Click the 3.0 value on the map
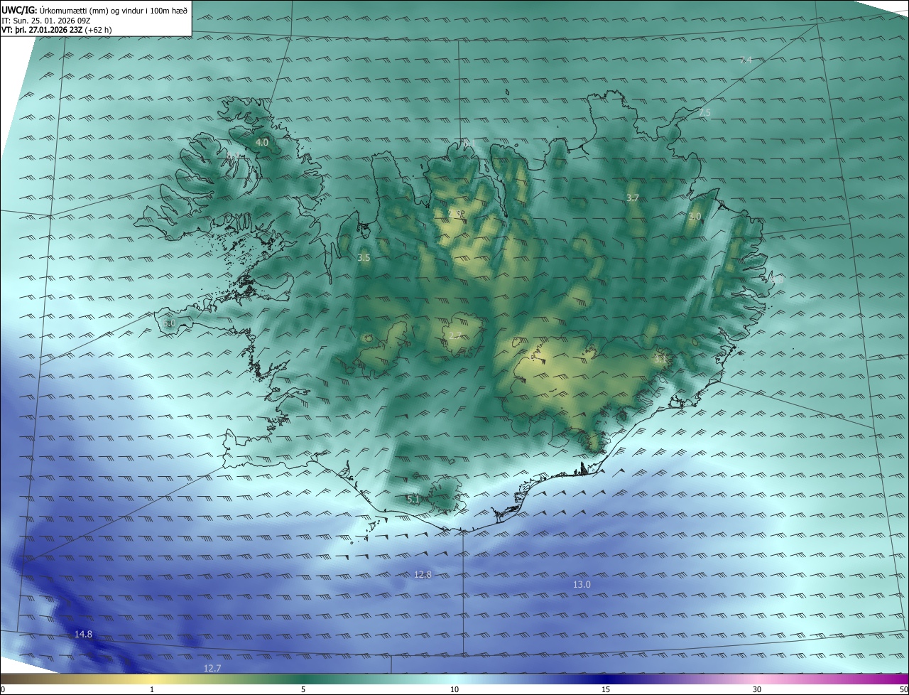This screenshot has height=695, width=909. [695, 216]
